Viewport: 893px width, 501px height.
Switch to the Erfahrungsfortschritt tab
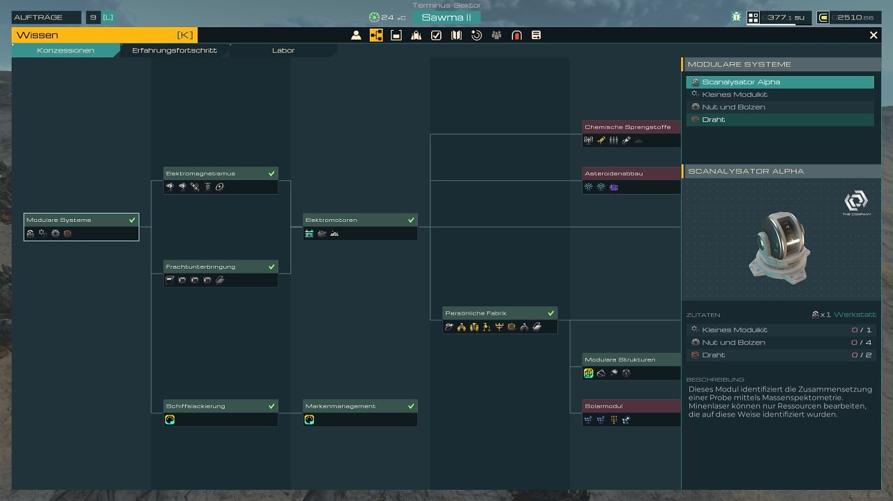point(174,50)
